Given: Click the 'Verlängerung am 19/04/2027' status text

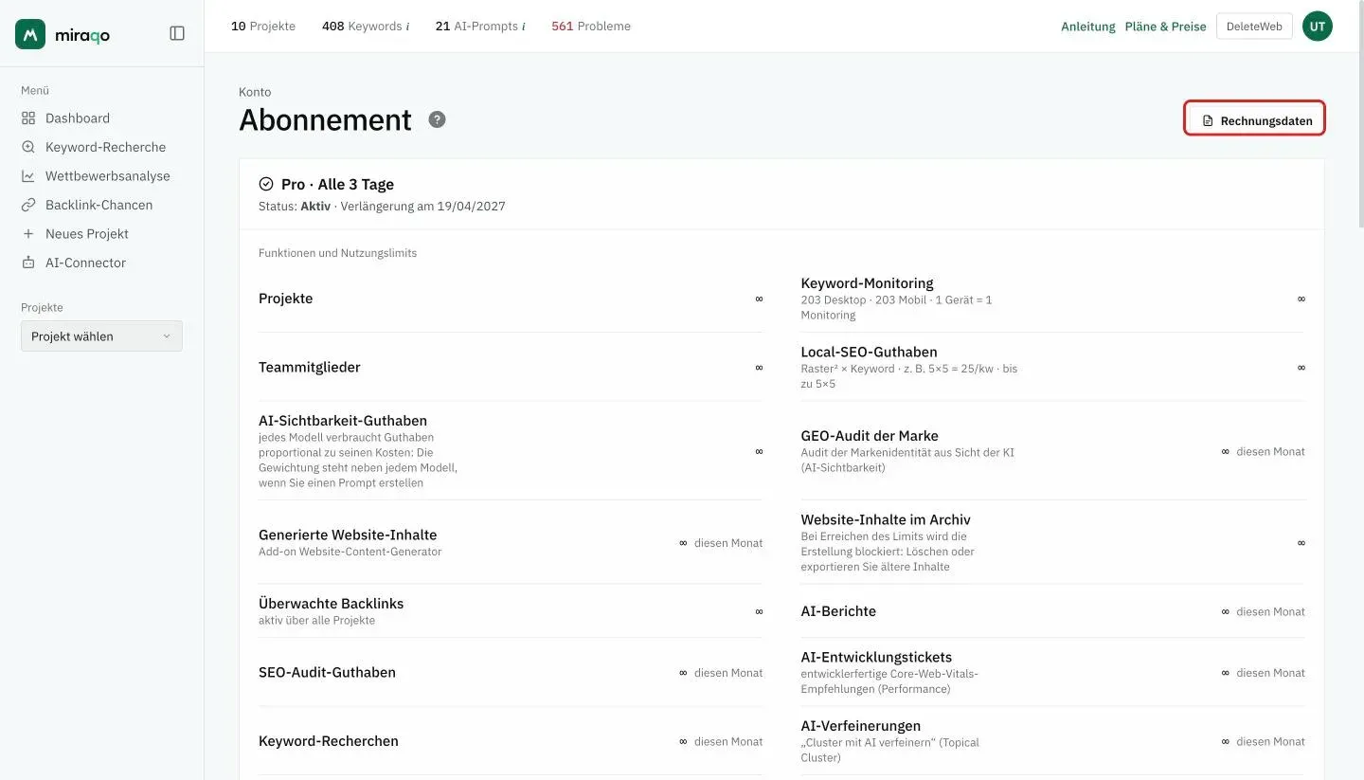Looking at the screenshot, I should pos(423,206).
